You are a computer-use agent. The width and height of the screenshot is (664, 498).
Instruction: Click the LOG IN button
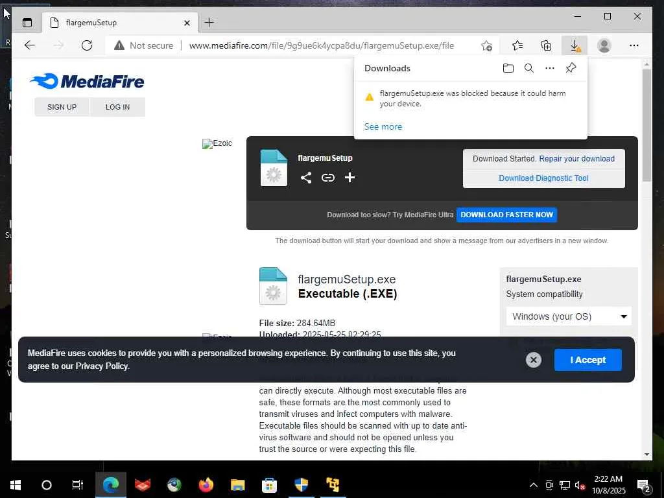tap(118, 107)
